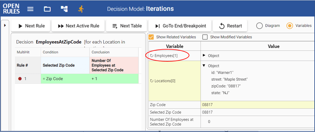Select the Variables radio button
This screenshot has height=132, width=315.
point(290,26)
